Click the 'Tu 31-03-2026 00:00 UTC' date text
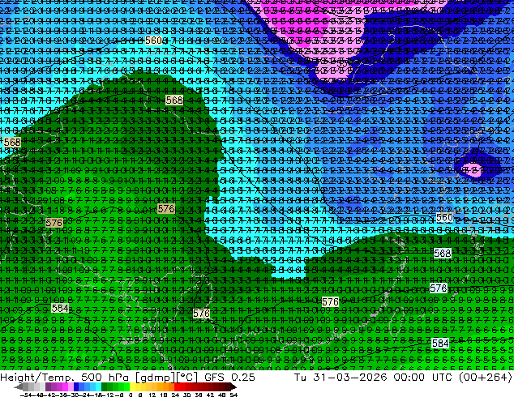This screenshot has height=397, width=514. coord(371,377)
